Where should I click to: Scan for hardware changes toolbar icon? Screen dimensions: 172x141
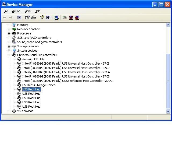(x=56, y=17)
